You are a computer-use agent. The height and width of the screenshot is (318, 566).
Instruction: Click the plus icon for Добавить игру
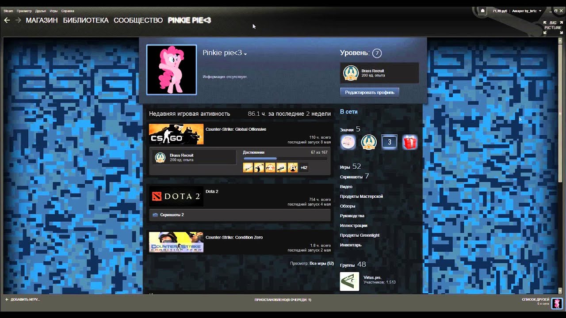(7, 299)
